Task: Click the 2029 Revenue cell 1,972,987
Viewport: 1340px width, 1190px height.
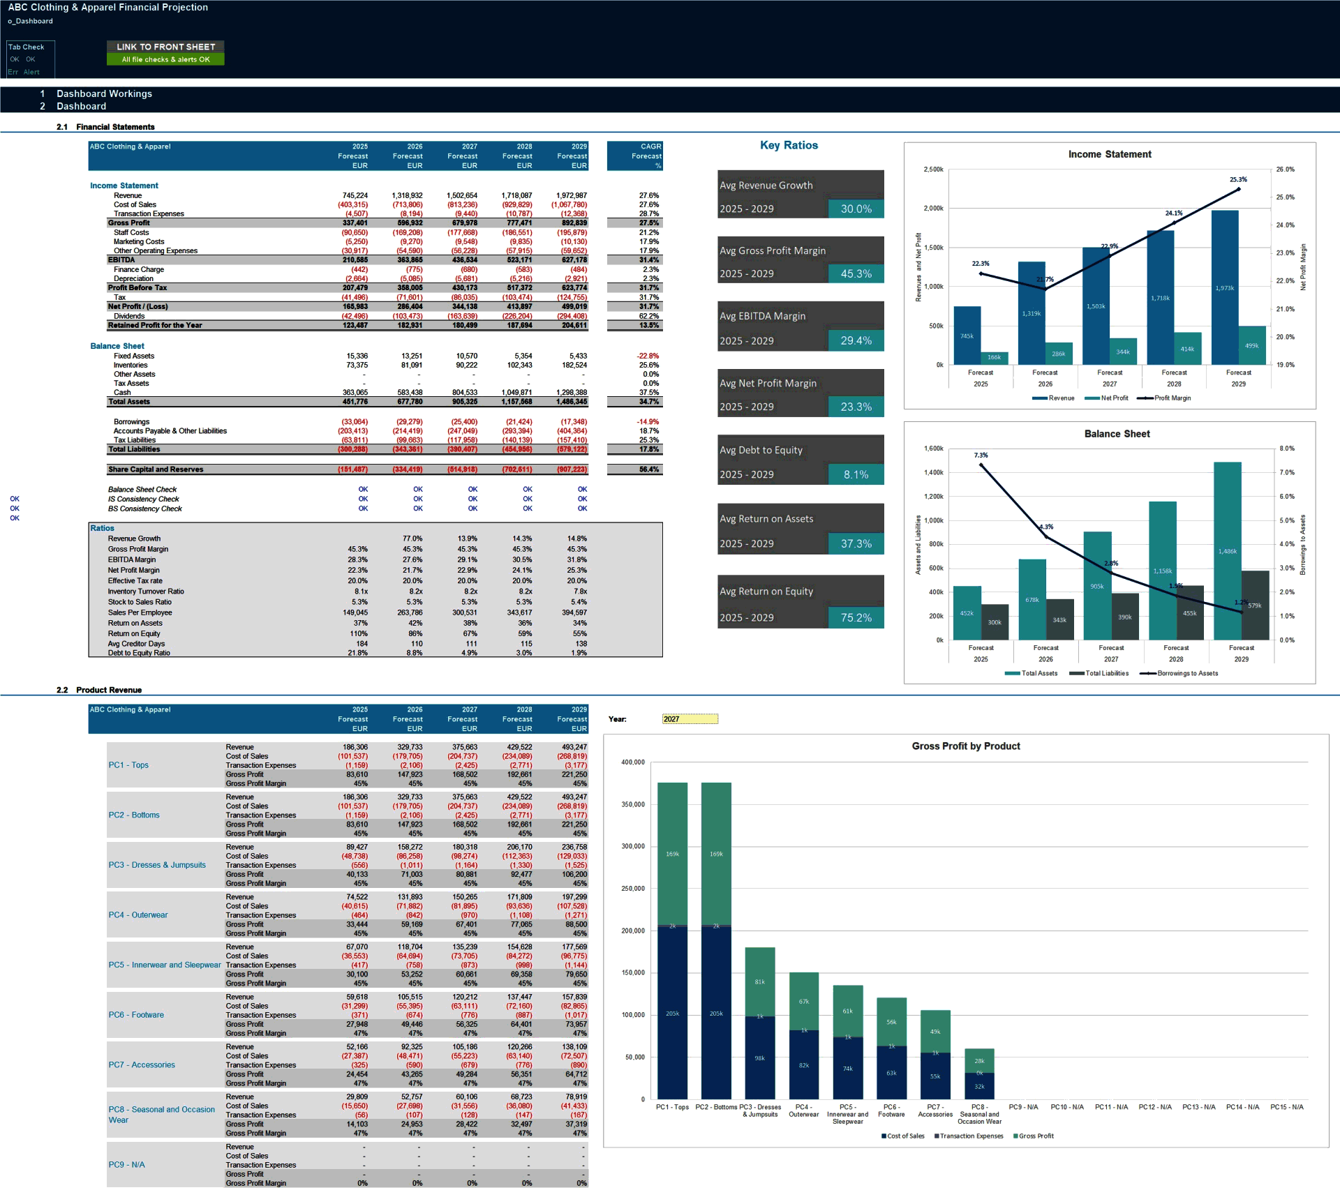Action: (x=571, y=195)
